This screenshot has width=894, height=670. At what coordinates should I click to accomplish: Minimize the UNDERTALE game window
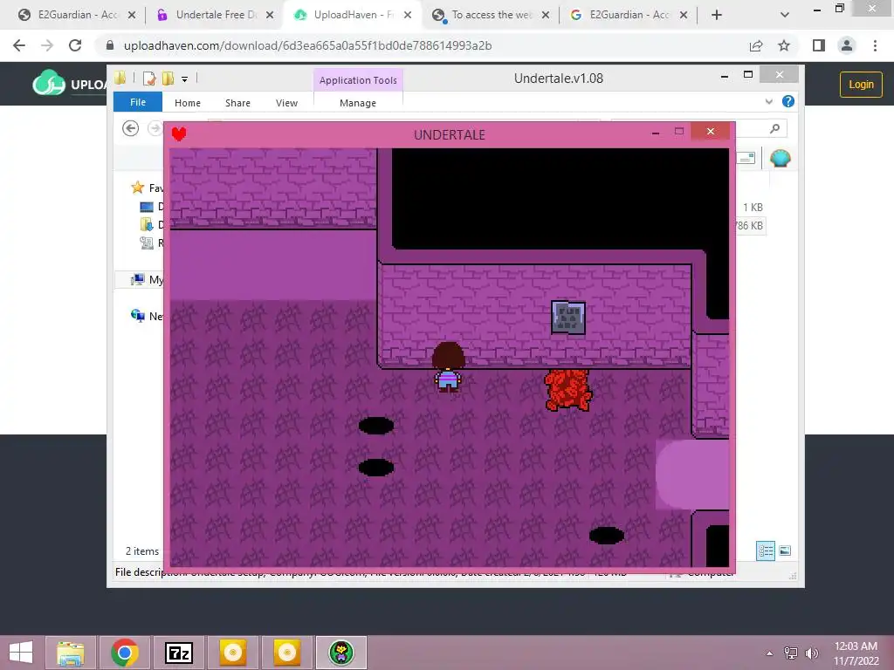point(656,133)
